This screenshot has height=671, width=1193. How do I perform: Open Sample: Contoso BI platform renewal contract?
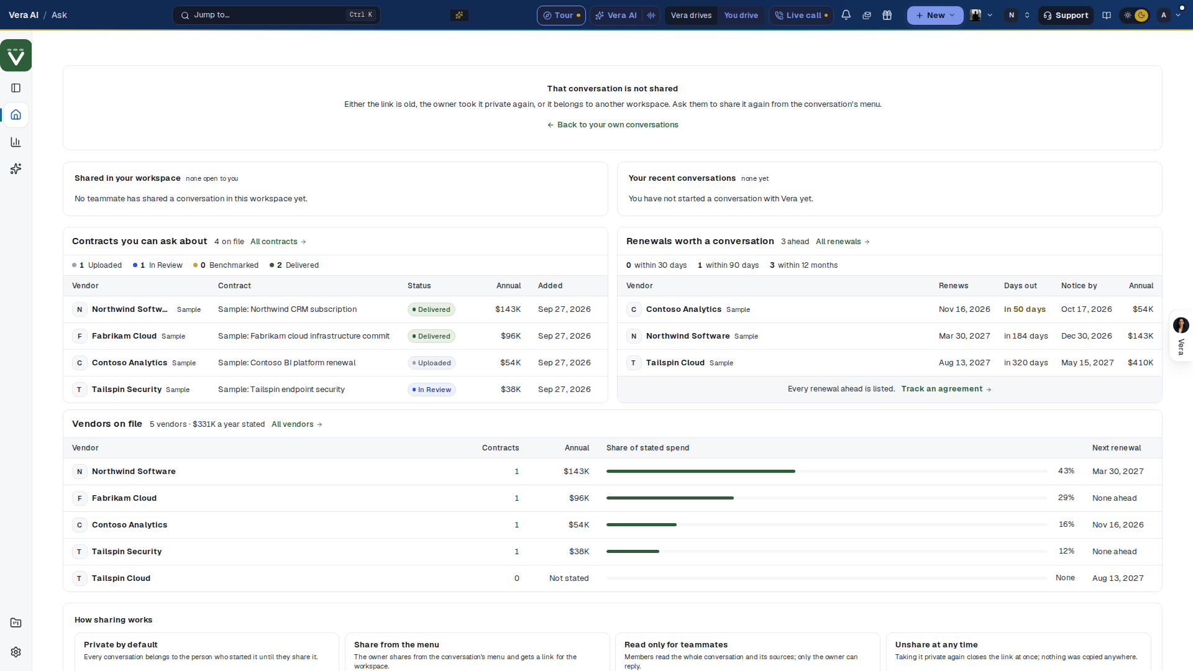coord(286,363)
